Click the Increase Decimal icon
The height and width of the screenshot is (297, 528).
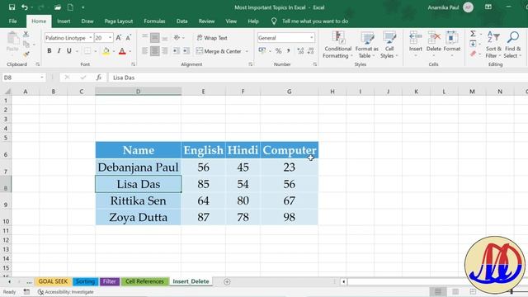[x=300, y=51]
